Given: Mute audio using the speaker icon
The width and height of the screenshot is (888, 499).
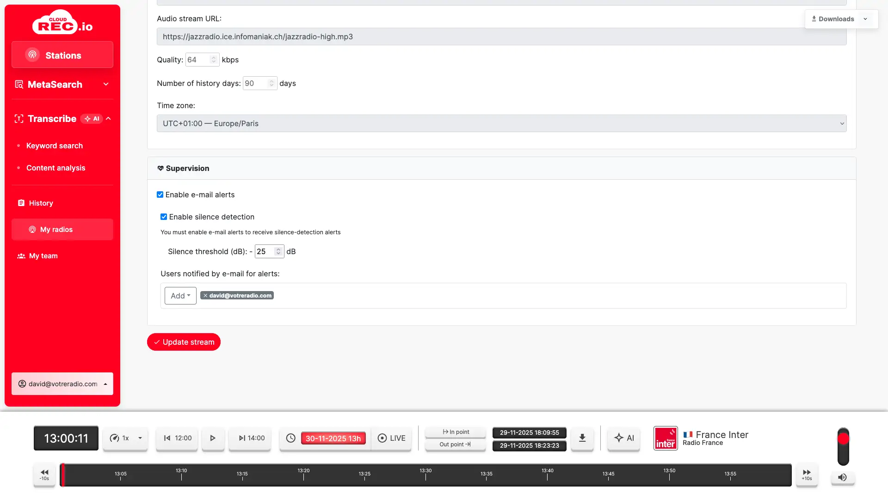Looking at the screenshot, I should pos(843,477).
